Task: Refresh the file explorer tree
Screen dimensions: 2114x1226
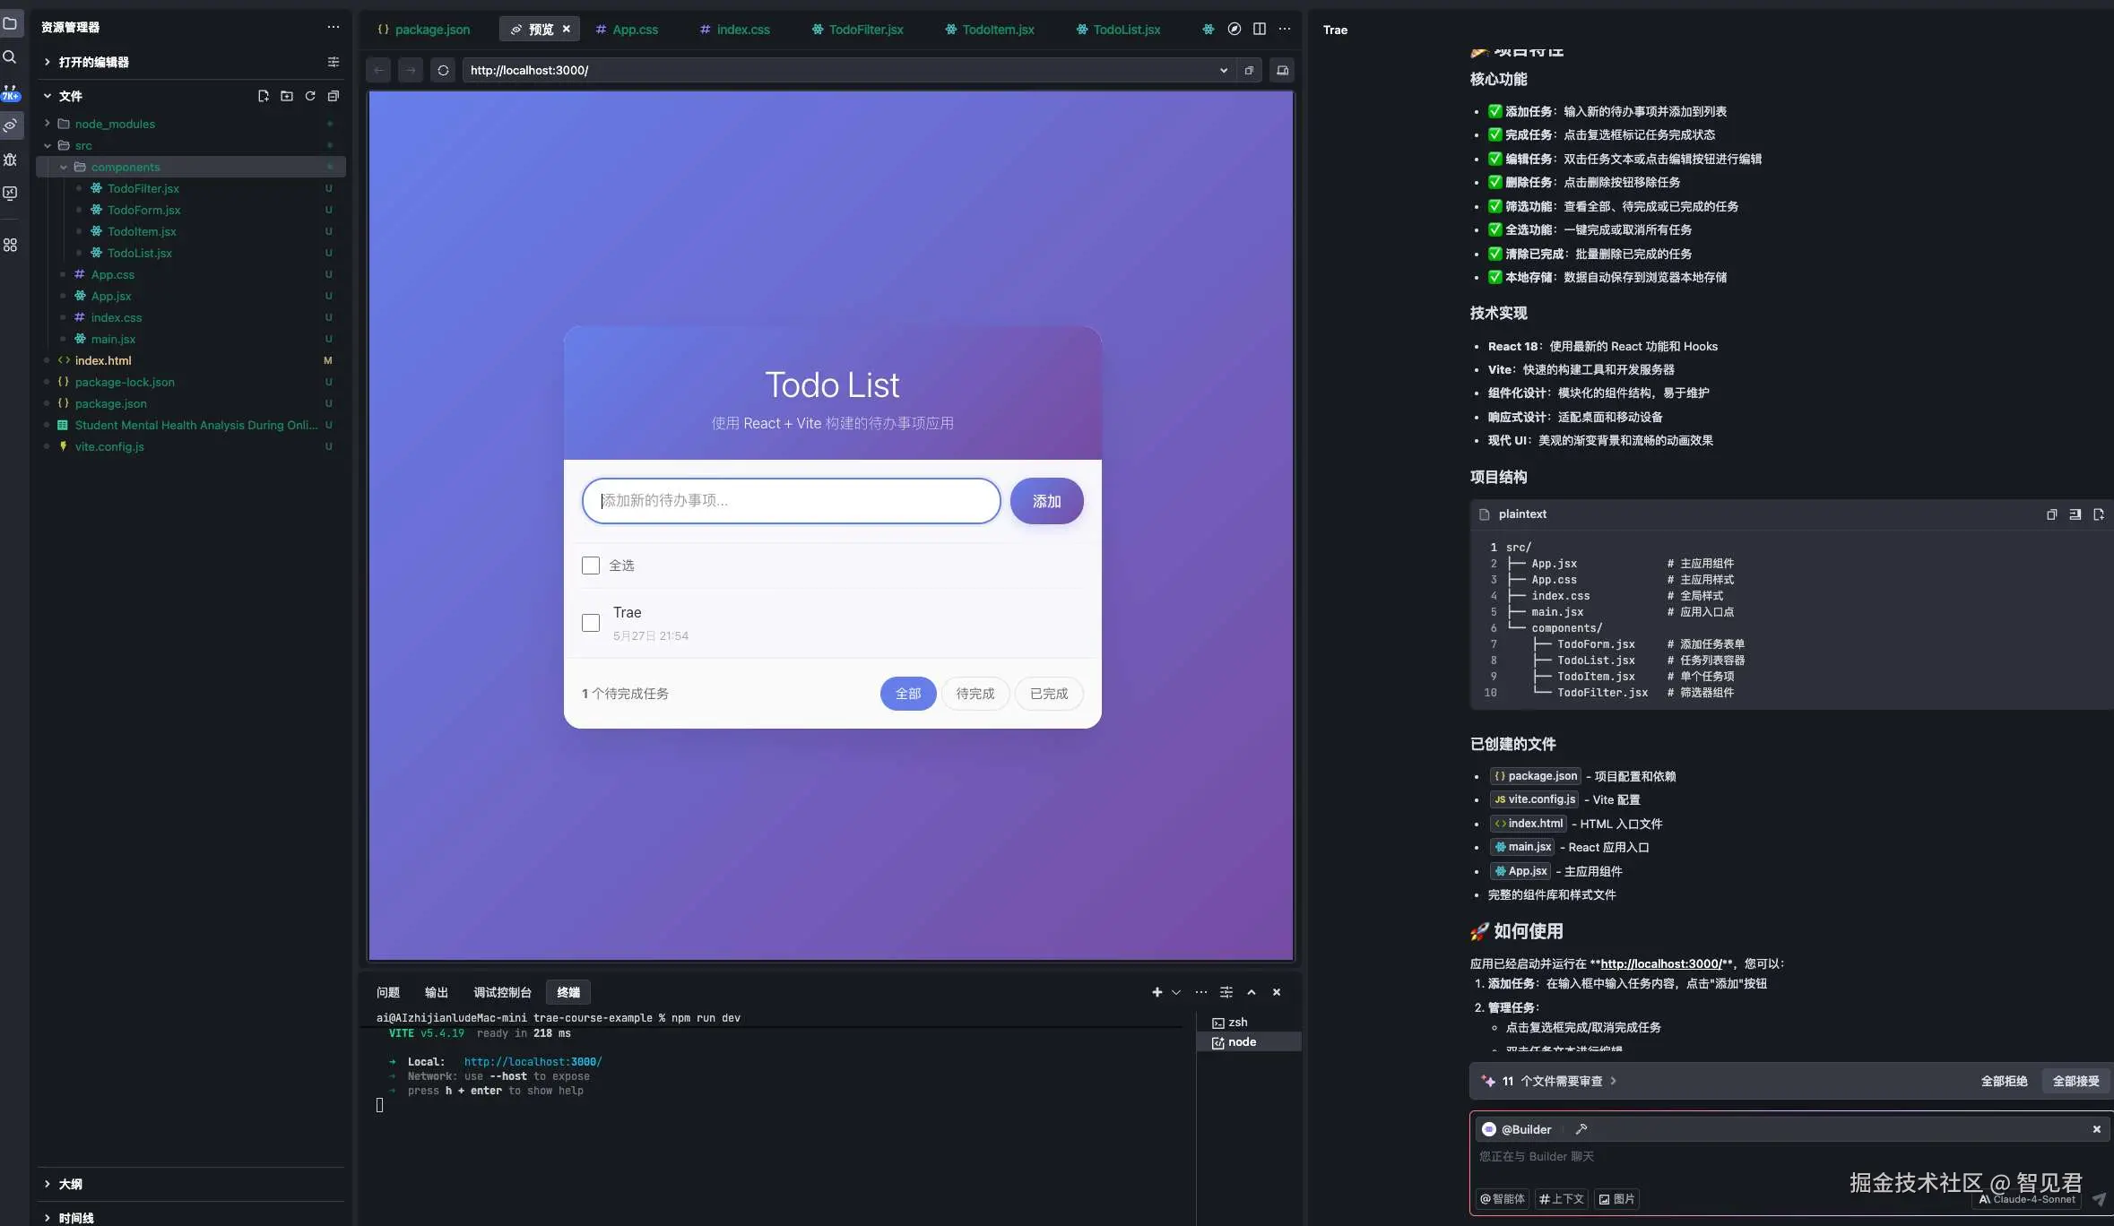Action: point(310,96)
